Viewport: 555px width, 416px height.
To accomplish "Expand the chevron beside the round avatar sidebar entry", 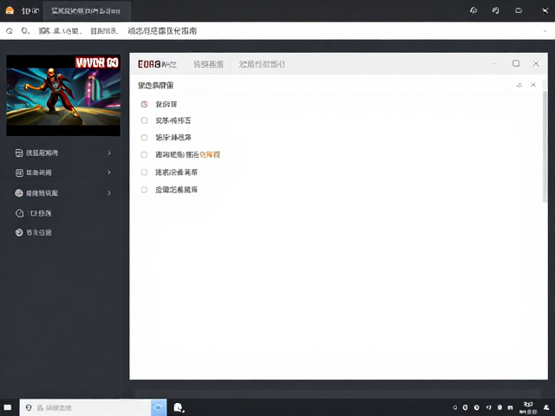I will click(109, 192).
